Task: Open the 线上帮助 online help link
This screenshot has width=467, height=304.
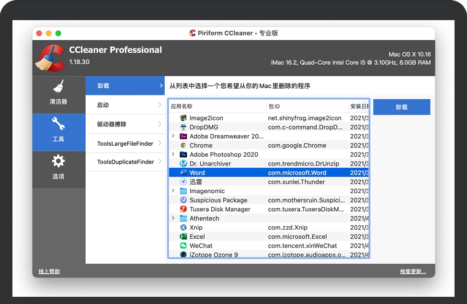Action: pos(49,271)
